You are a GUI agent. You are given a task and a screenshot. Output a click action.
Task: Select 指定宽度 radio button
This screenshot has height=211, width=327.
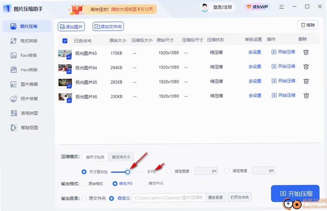(x=169, y=171)
